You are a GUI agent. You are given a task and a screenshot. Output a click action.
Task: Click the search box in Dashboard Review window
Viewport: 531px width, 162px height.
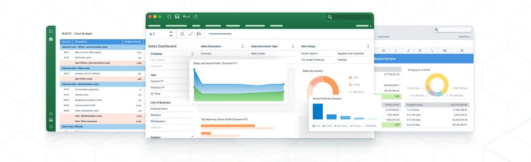click(x=452, y=30)
